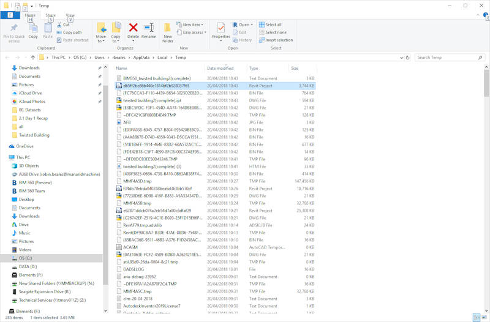
Task: Click Invert selection
Action: [276, 40]
